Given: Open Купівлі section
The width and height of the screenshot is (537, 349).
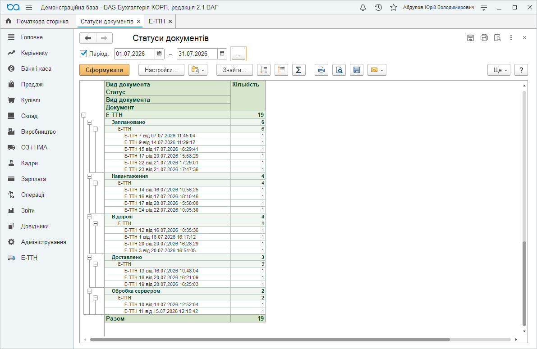Looking at the screenshot, I should pos(37,100).
